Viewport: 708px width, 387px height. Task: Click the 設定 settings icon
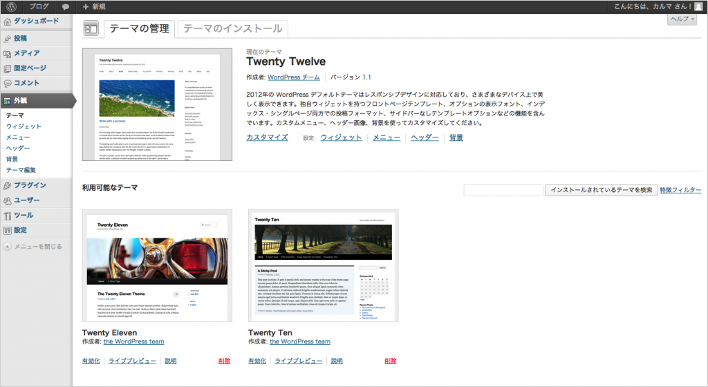[7, 231]
